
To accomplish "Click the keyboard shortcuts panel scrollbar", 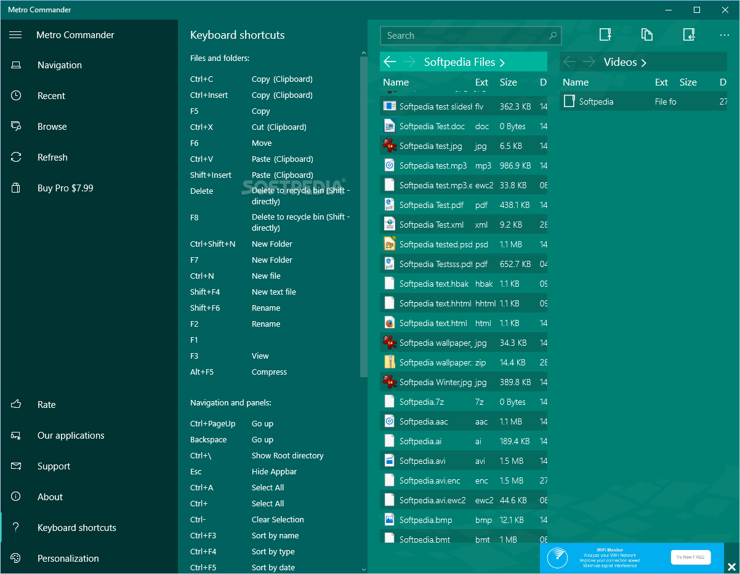I will (x=363, y=217).
